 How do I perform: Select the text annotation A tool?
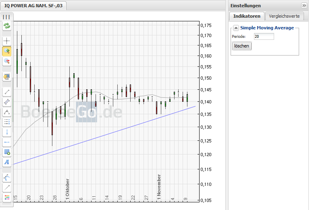7,162
